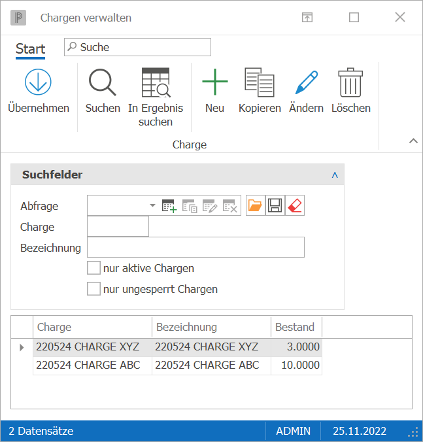Tick nur ungesperrt Chargen checkbox

[x=94, y=288]
